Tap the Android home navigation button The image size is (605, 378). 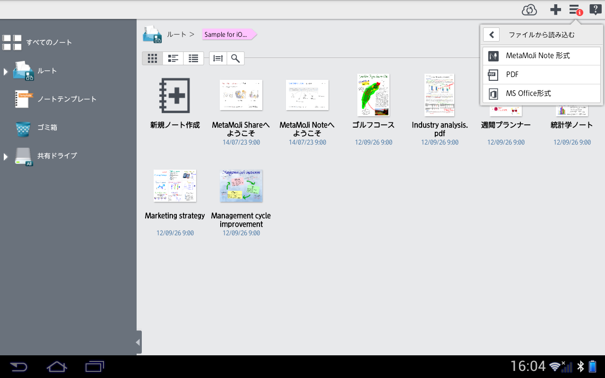tap(57, 367)
